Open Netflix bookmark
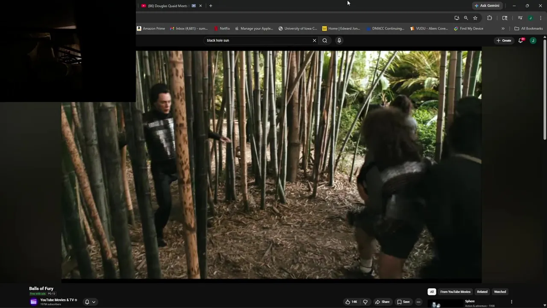The image size is (547, 308). [x=222, y=29]
